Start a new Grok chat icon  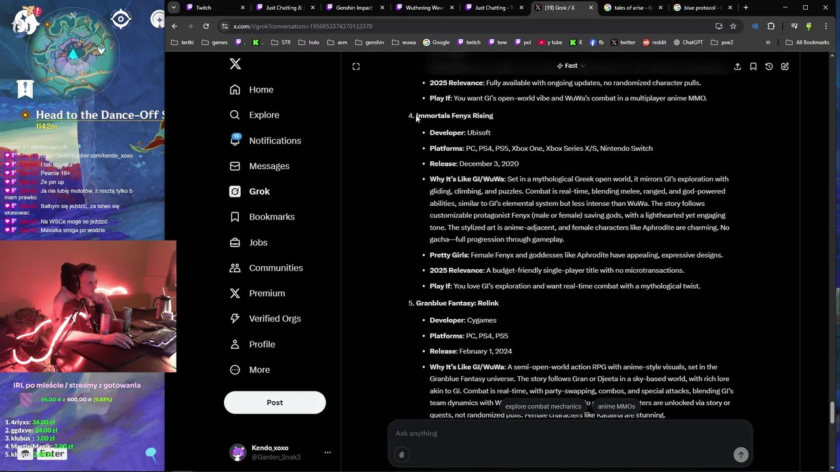pyautogui.click(x=785, y=66)
